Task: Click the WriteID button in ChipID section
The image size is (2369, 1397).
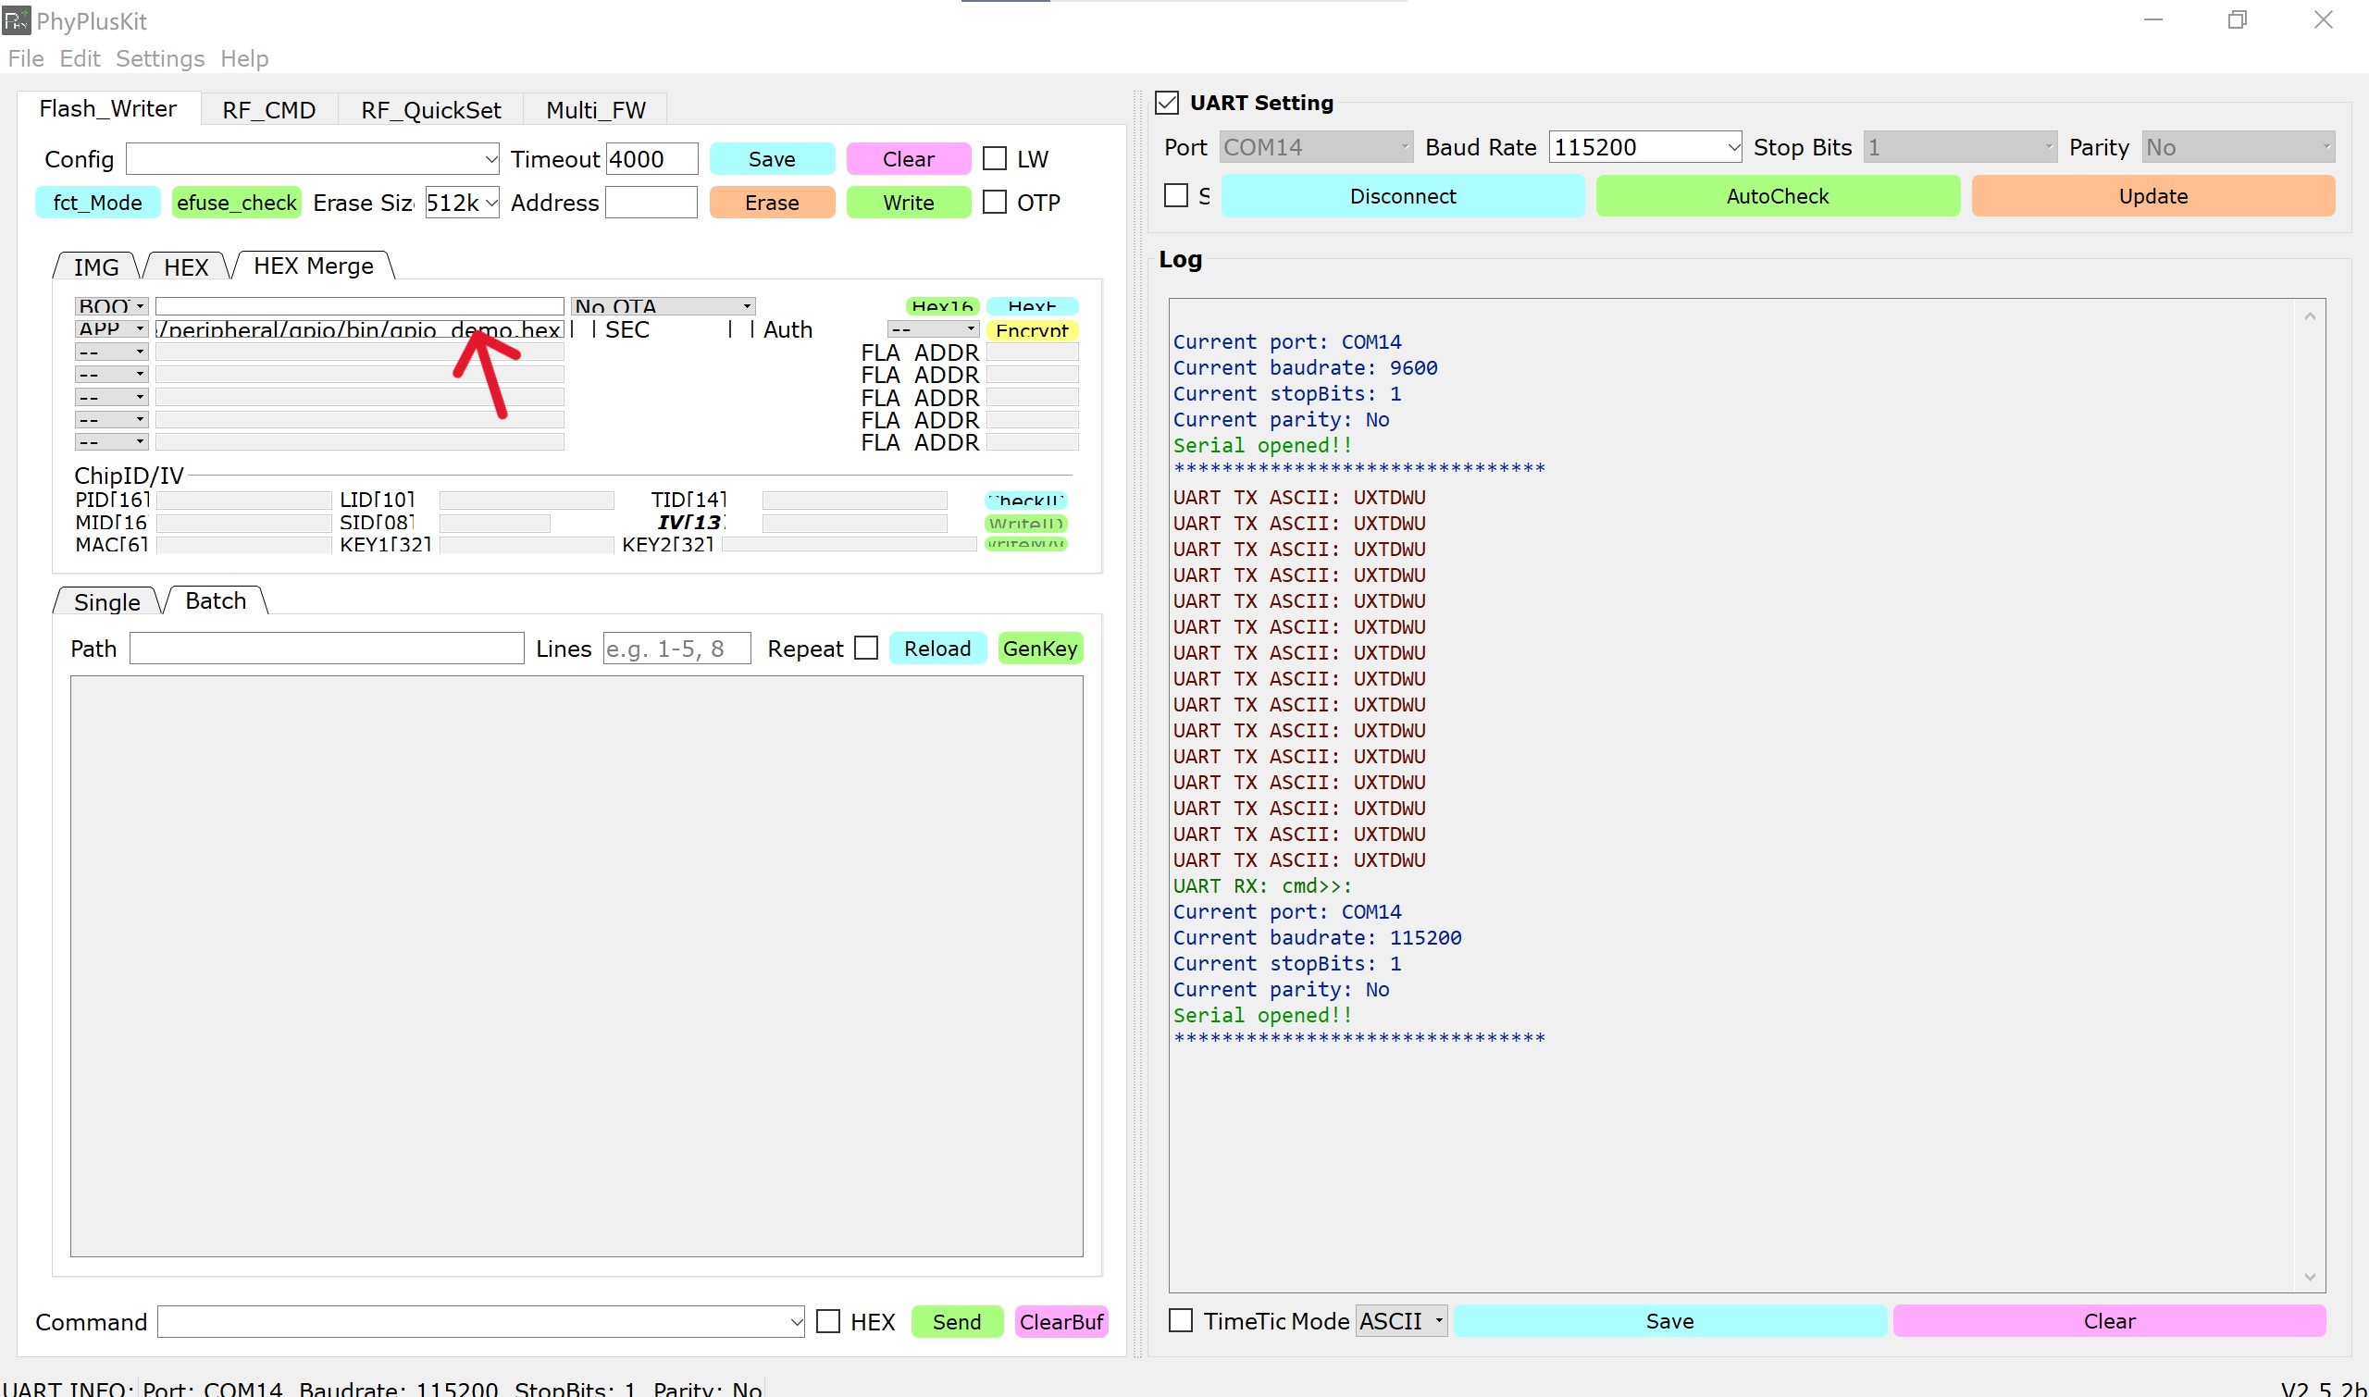Action: coord(1025,524)
